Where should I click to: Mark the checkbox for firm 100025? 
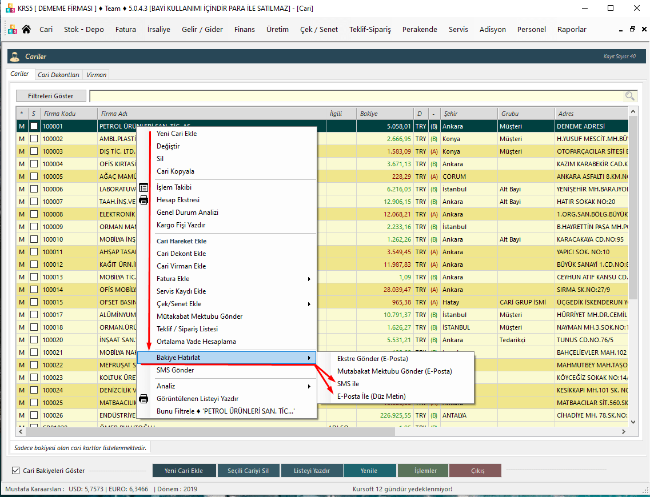(34, 403)
